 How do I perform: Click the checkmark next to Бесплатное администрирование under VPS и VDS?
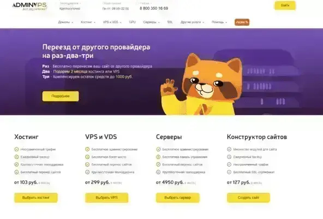87,149
